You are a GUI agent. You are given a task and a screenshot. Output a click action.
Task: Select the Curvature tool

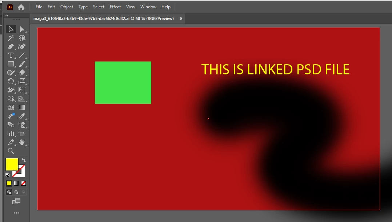click(22, 47)
